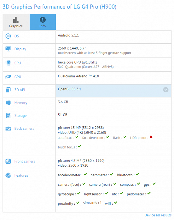Click the CPU chip icon
174x220 pixels.
(x=8, y=63)
